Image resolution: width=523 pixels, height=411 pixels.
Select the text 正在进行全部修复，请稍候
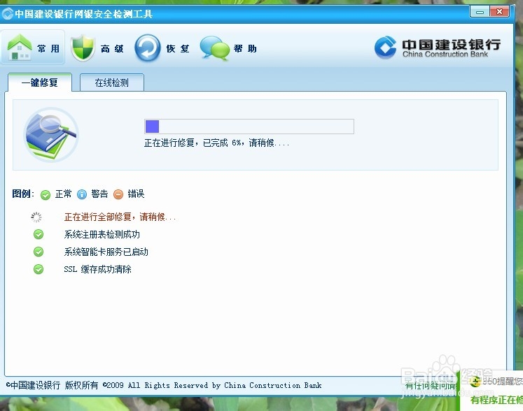click(x=120, y=217)
